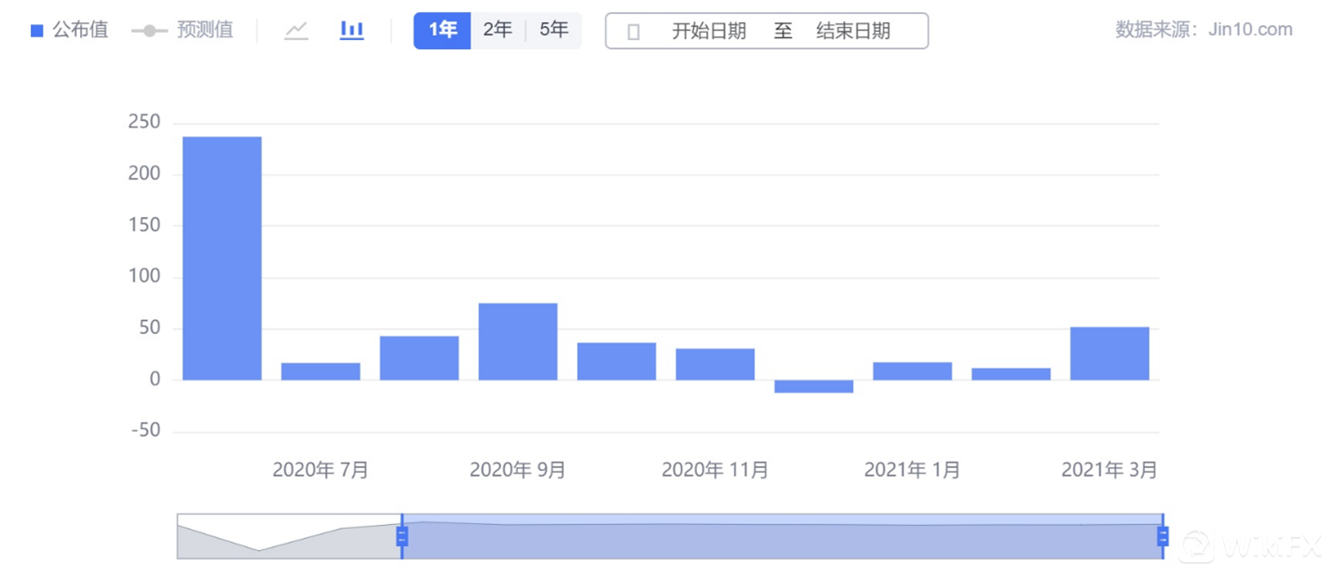Click the last bar for 2021年 3月
This screenshot has height=578, width=1332.
[1109, 354]
